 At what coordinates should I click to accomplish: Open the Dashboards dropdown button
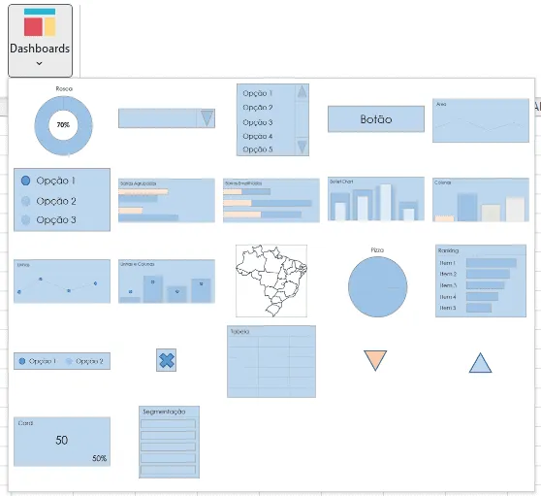[x=40, y=41]
